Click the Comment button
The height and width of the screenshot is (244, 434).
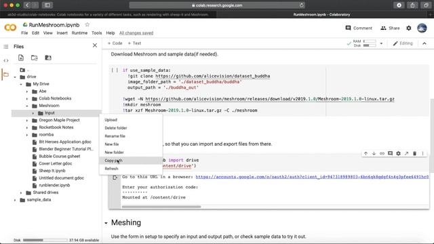click(x=359, y=28)
